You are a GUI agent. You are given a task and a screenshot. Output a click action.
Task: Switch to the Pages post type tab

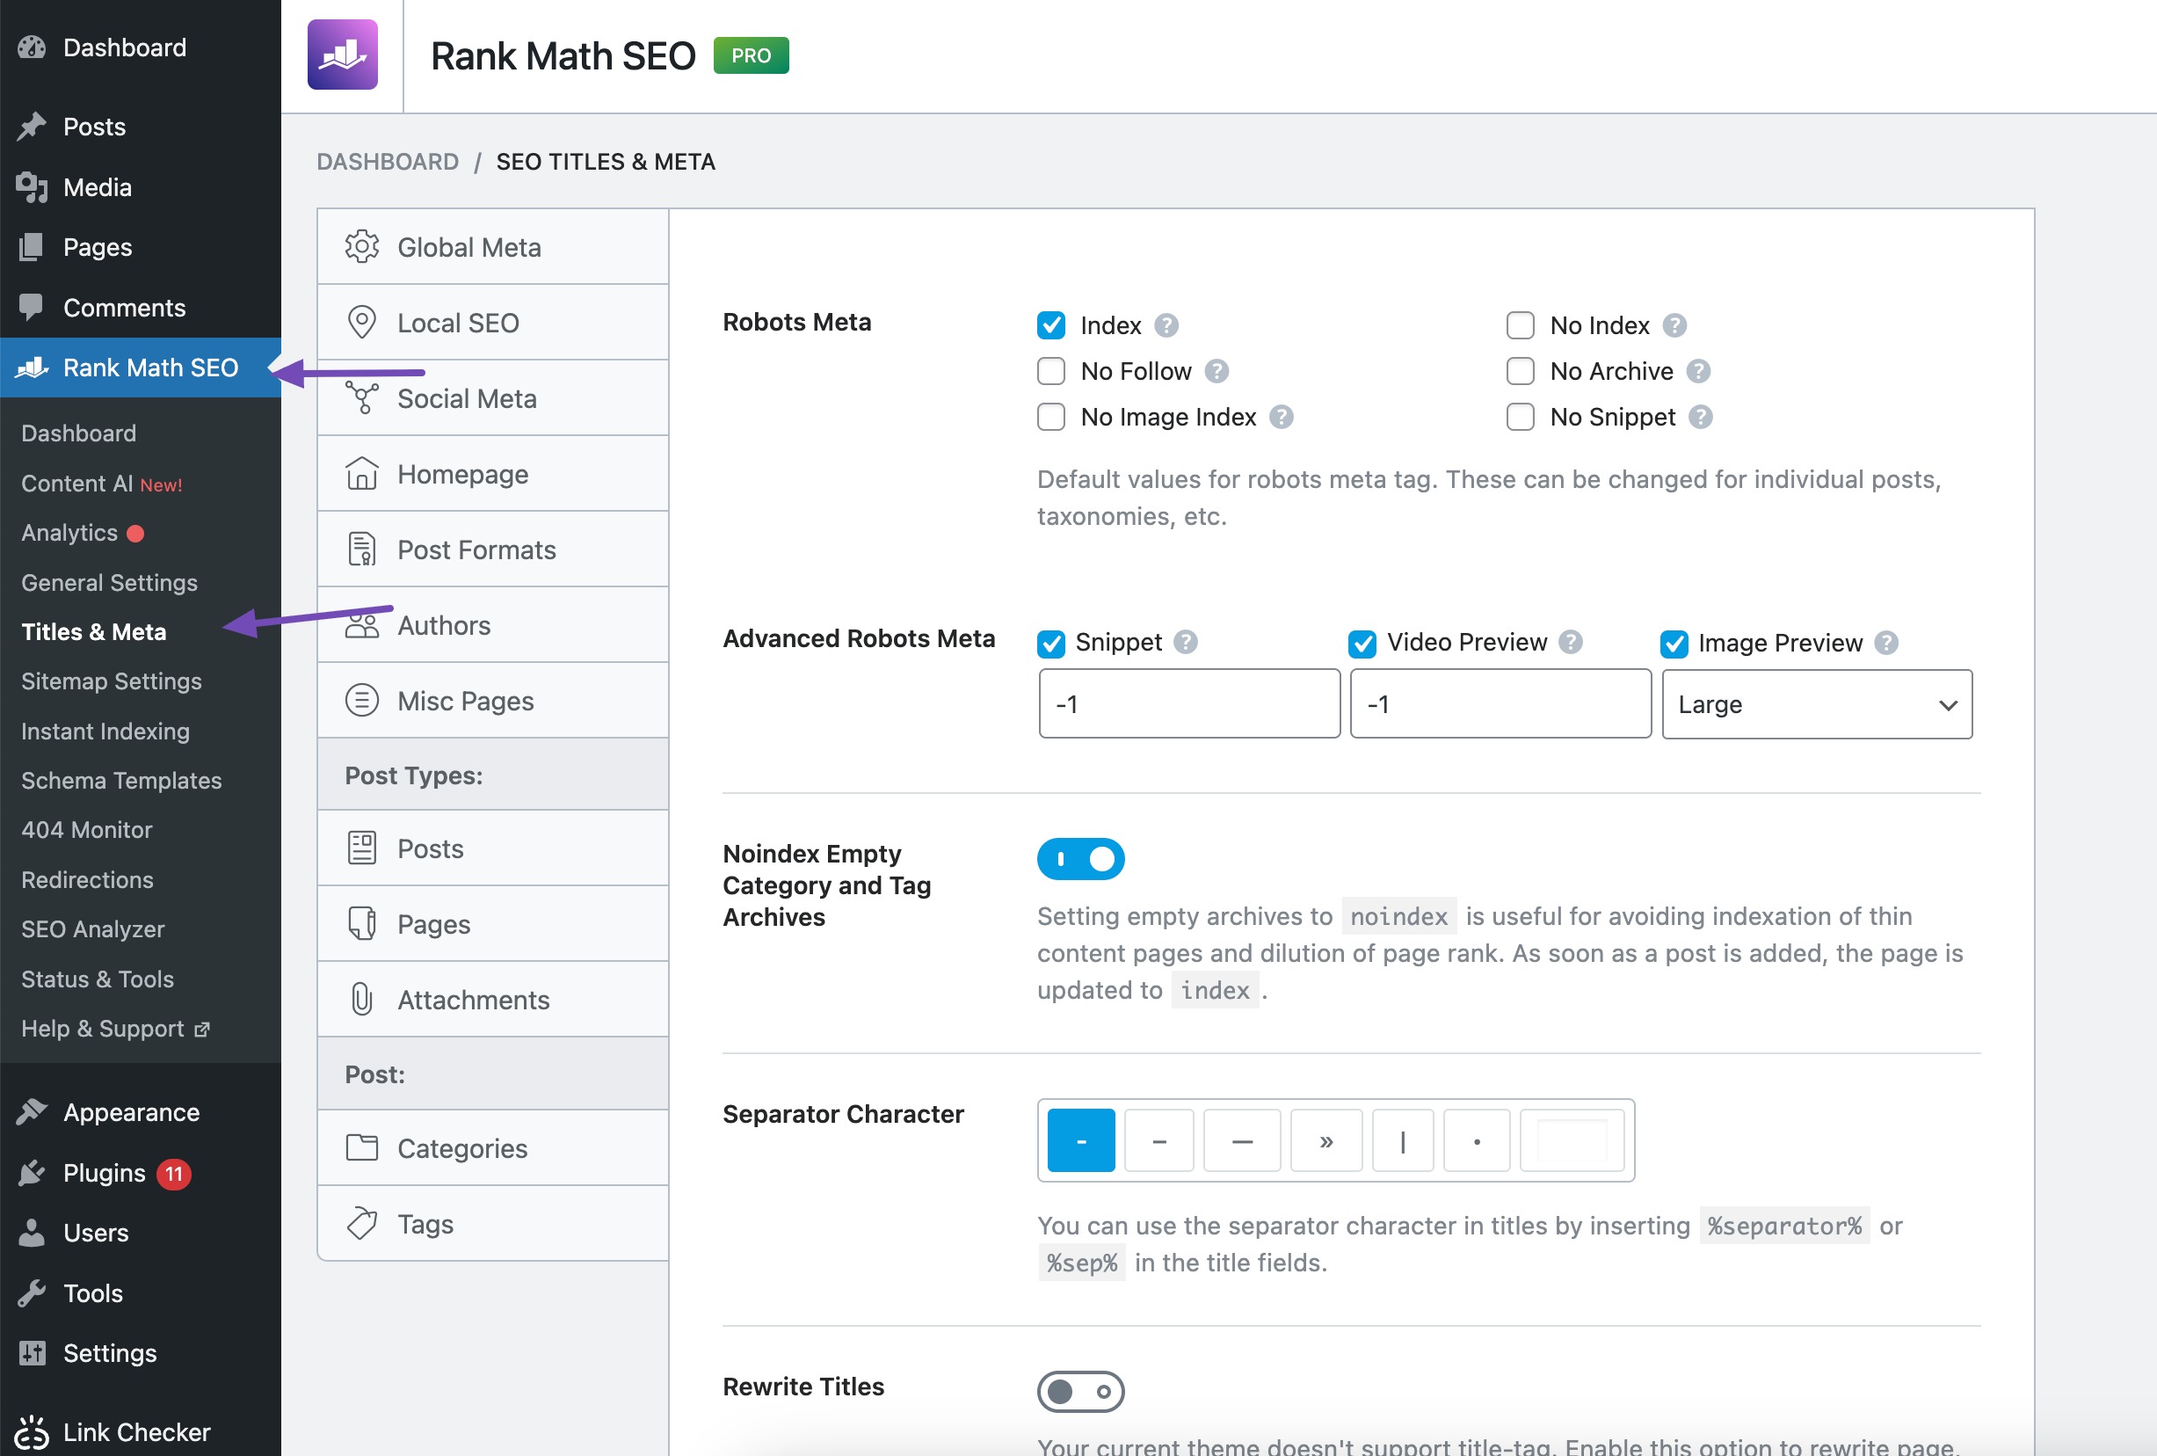click(493, 924)
